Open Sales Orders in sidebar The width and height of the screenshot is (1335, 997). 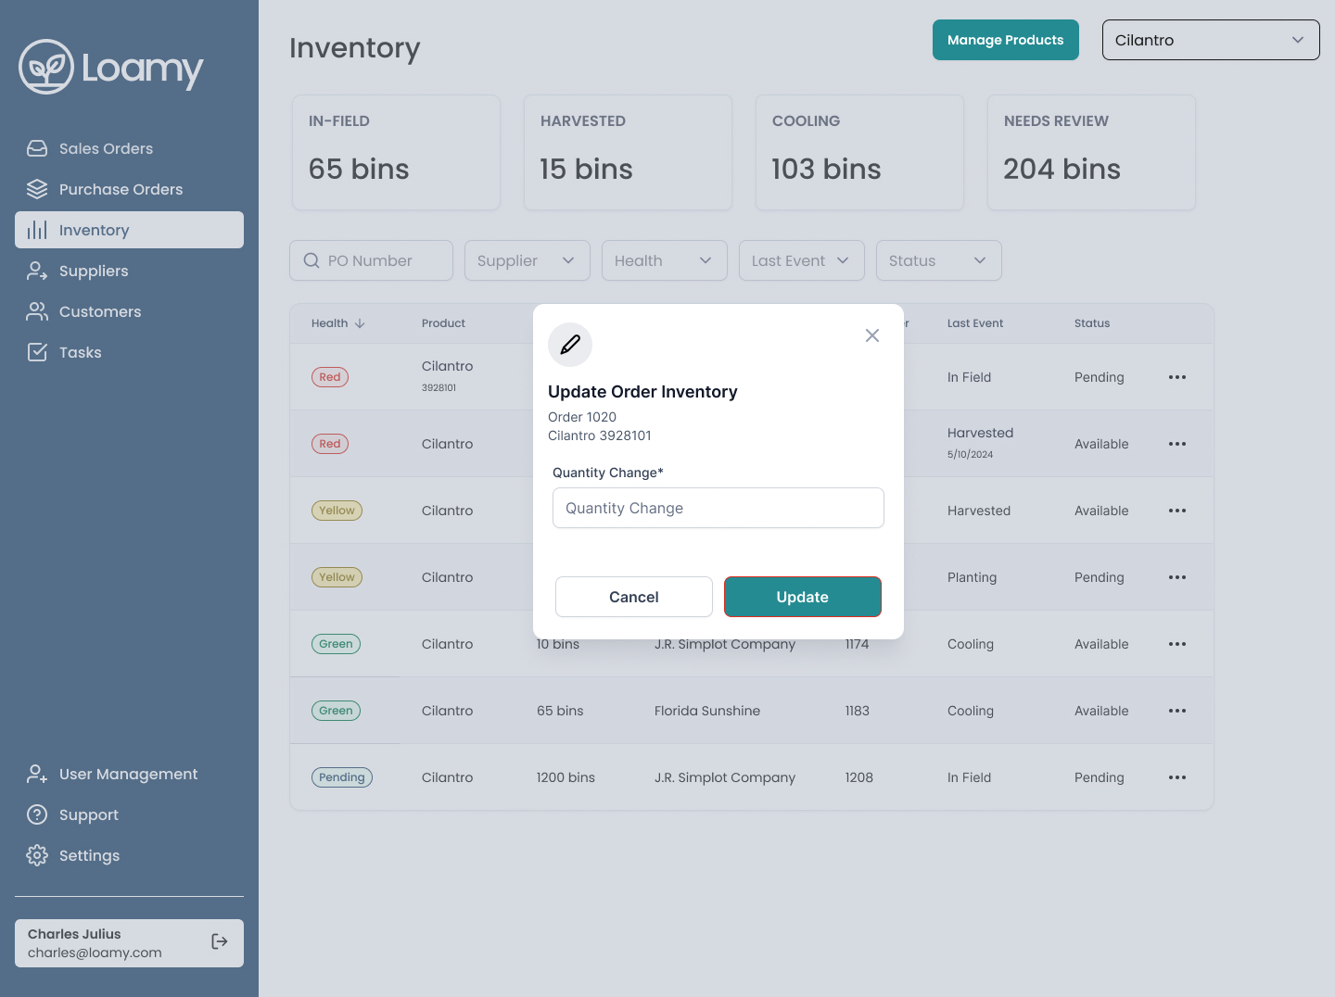pos(129,148)
